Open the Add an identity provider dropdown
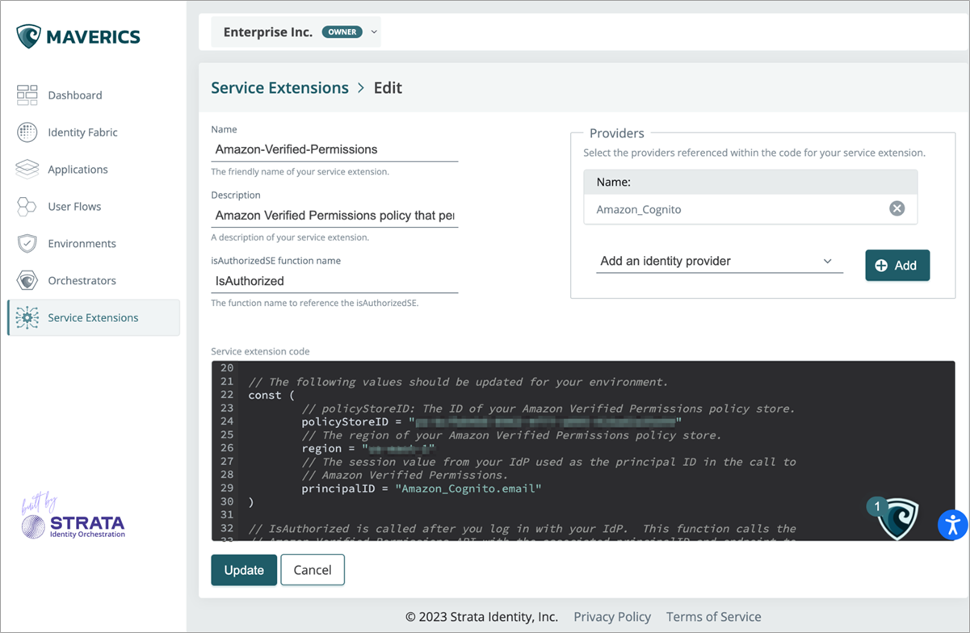This screenshot has width=970, height=633. pyautogui.click(x=720, y=262)
